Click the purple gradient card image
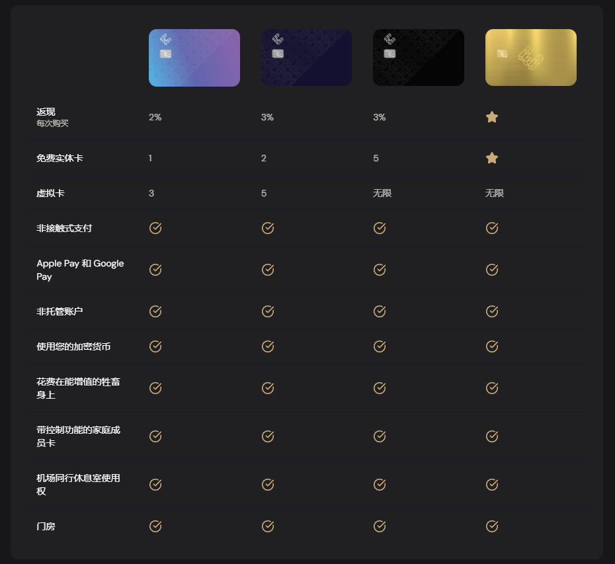 (194, 58)
